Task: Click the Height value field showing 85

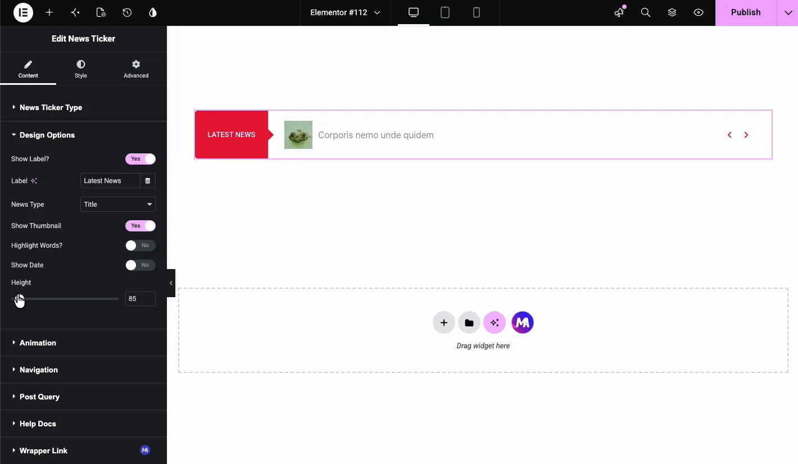Action: (140, 299)
